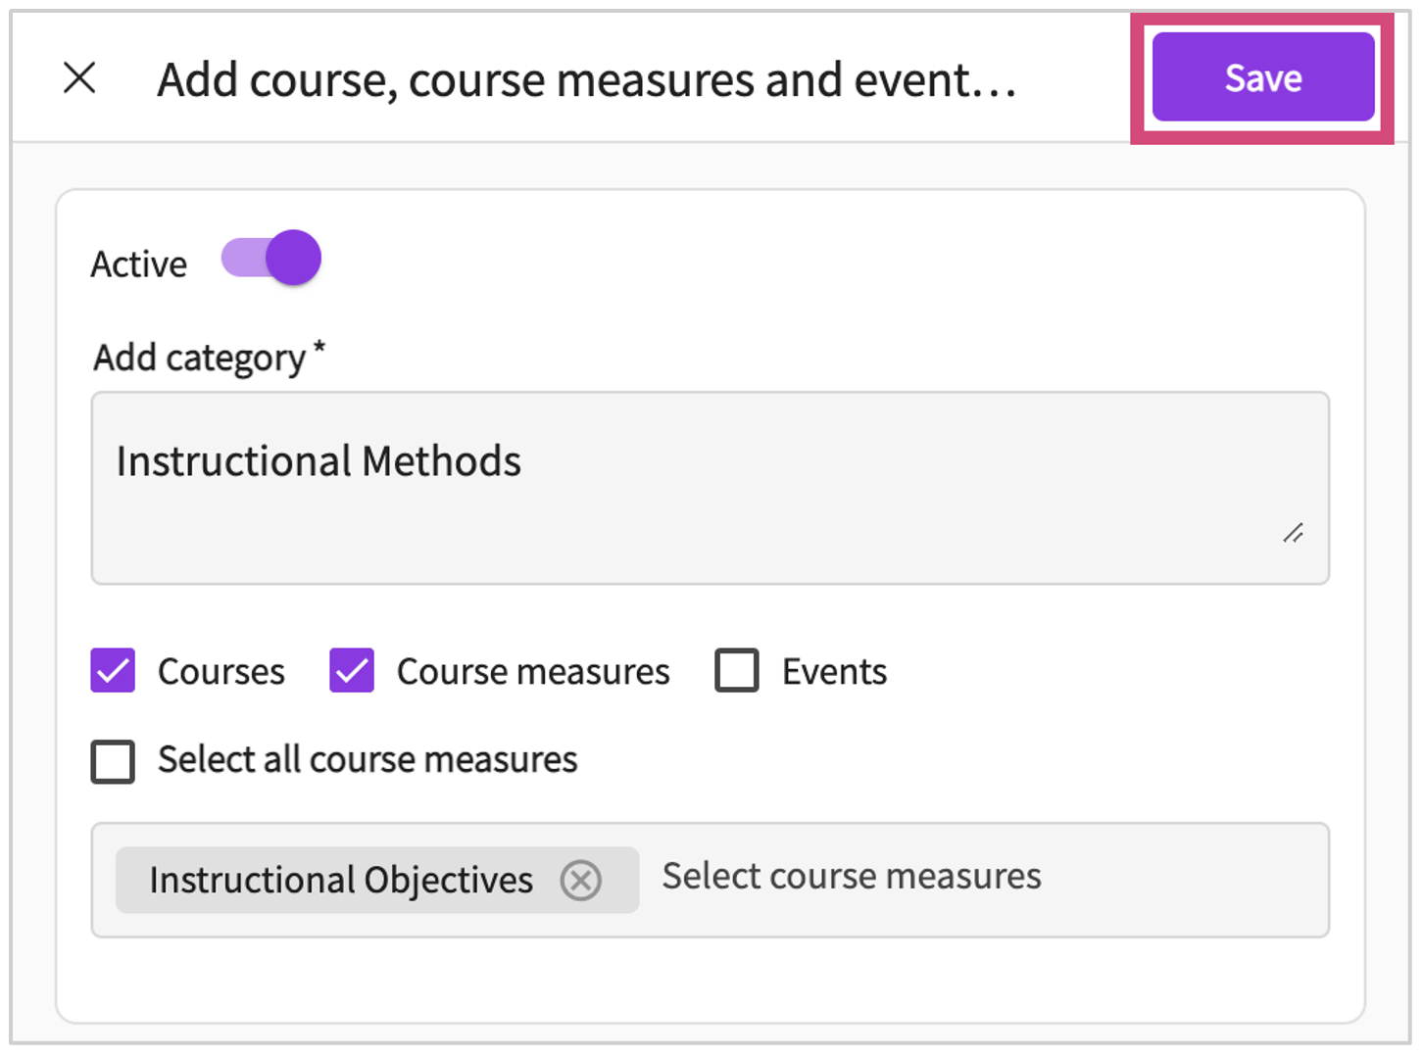The height and width of the screenshot is (1056, 1423).
Task: Uncheck the Courses checkbox
Action: click(113, 671)
